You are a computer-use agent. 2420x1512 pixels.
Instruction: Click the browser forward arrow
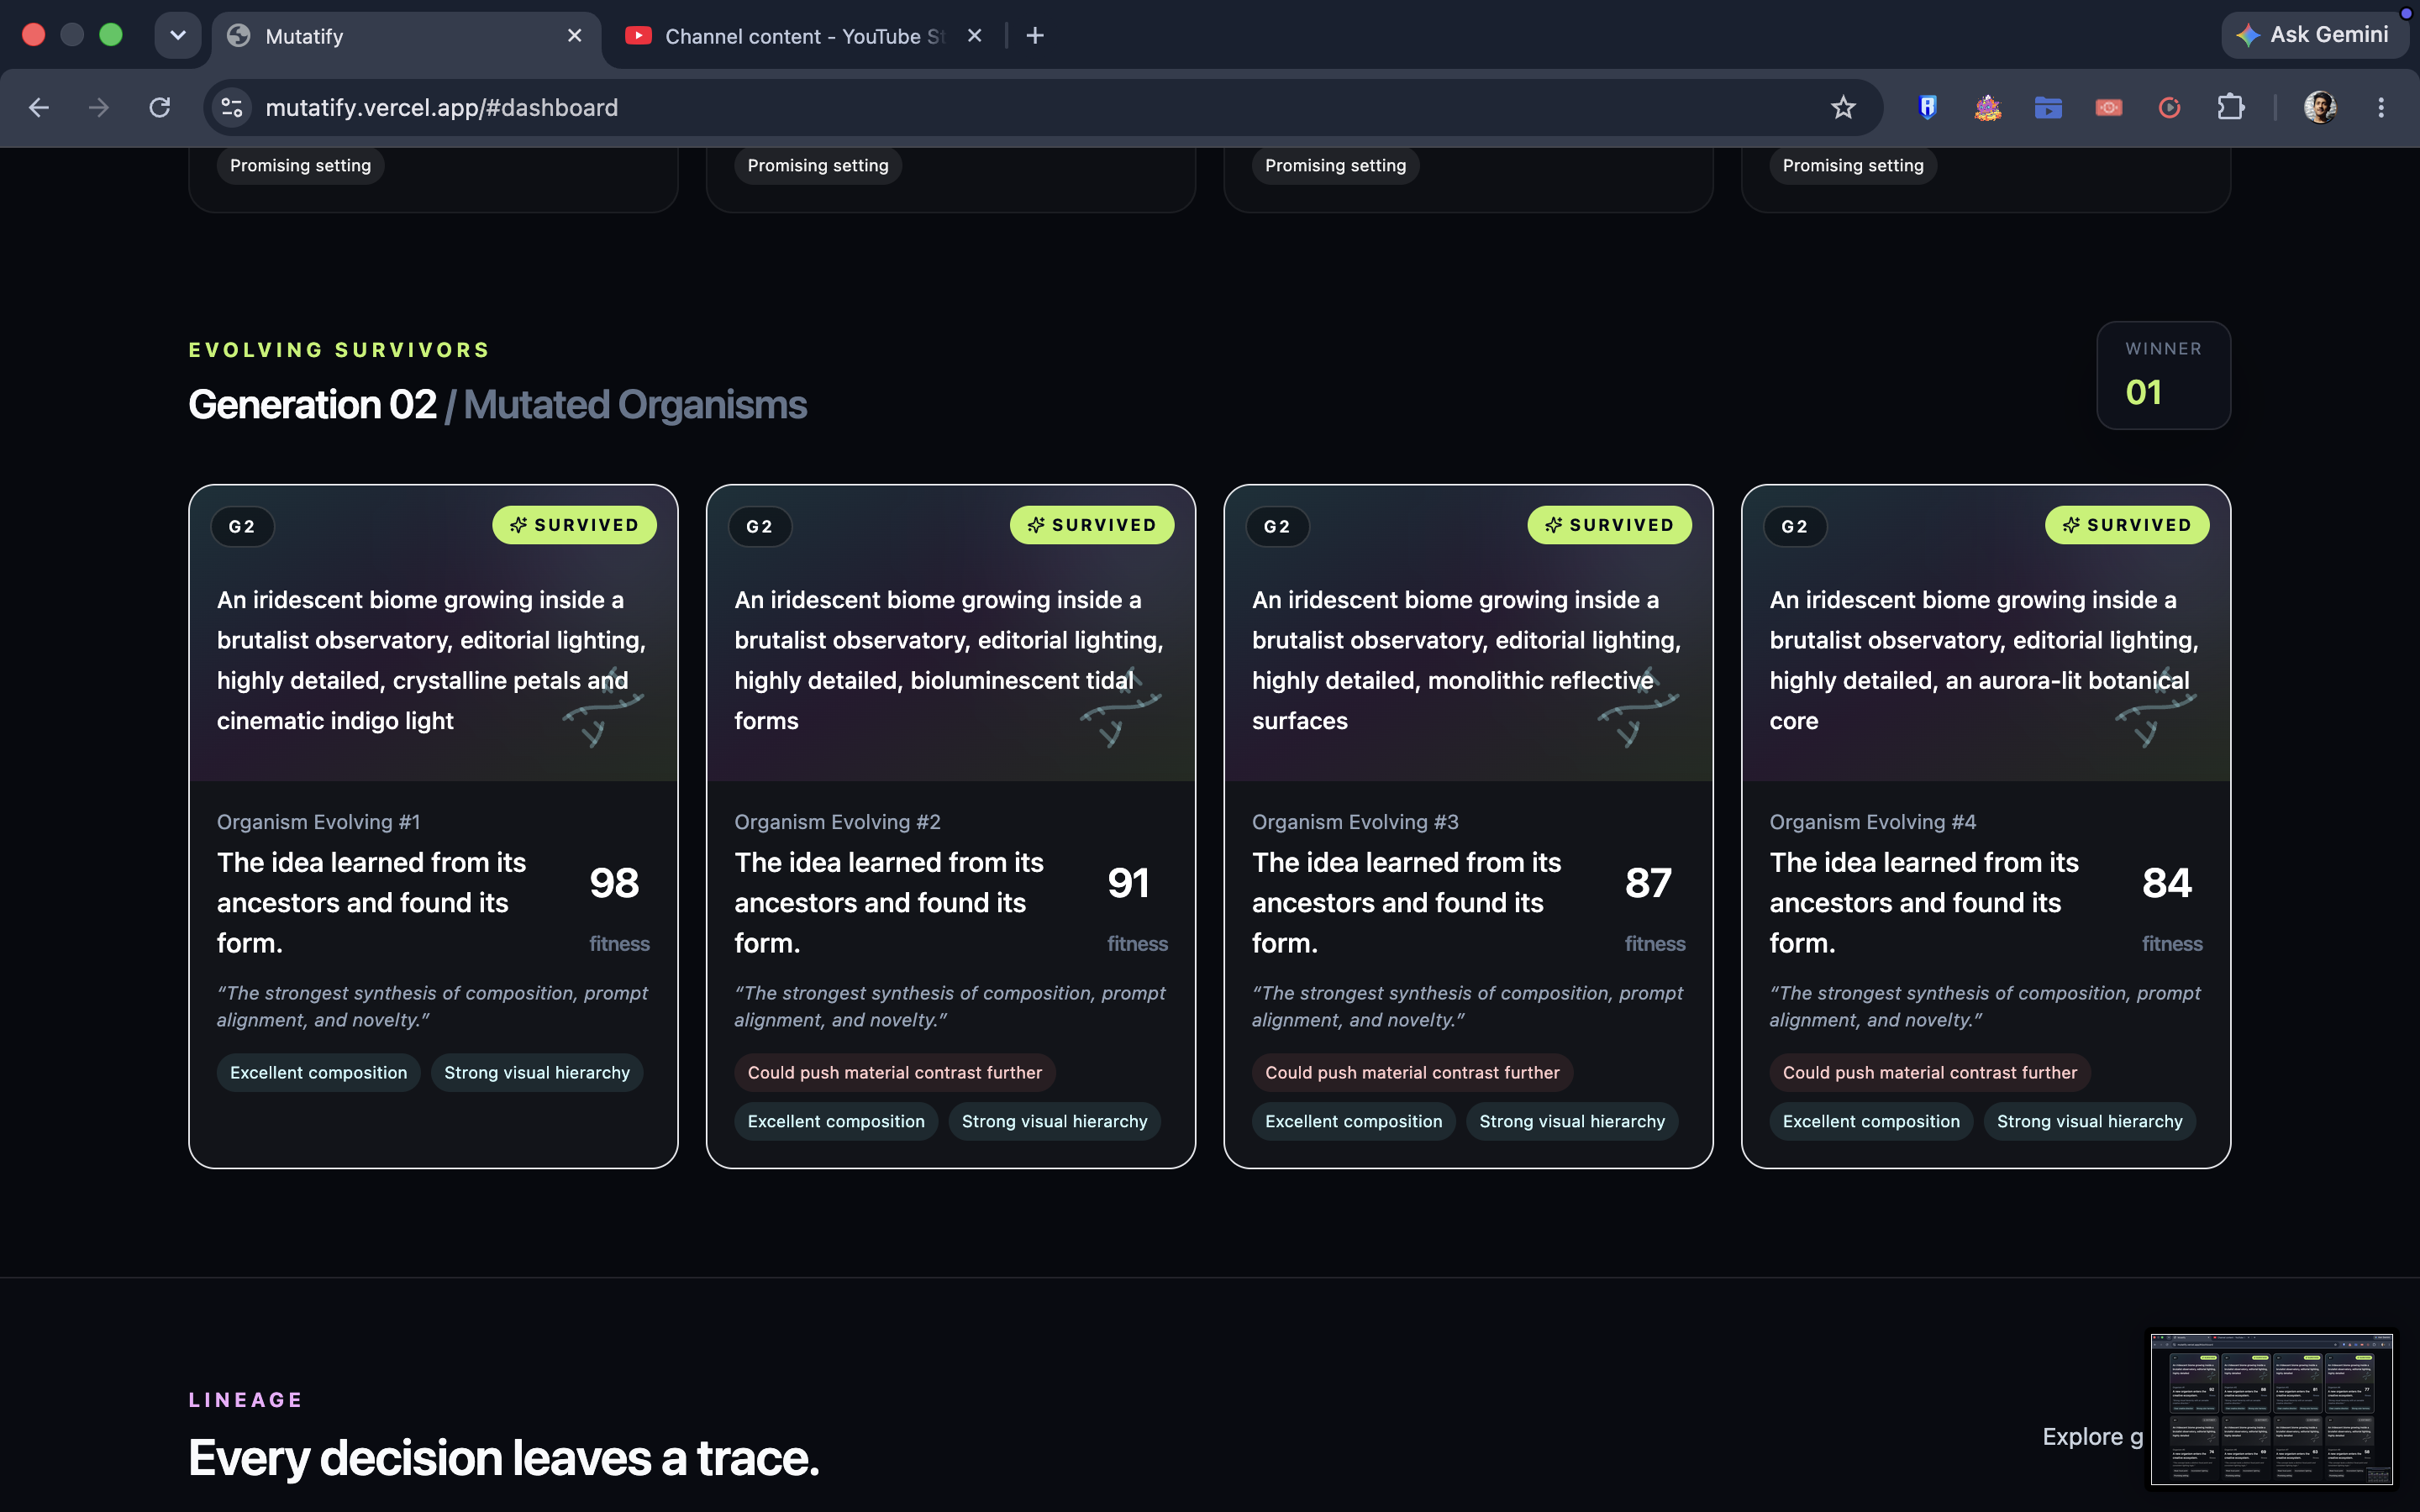point(98,108)
